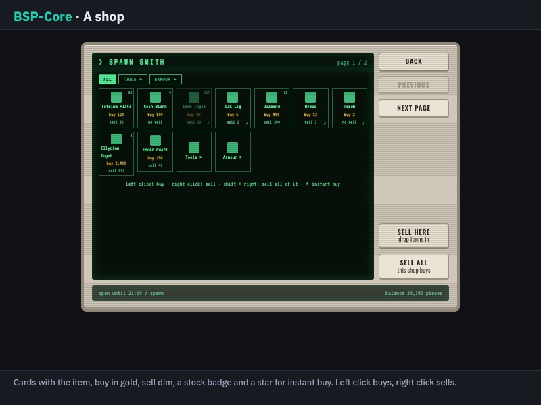Viewport: 541px width, 405px height.
Task: Click the Diamond item icon
Action: click(x=272, y=97)
